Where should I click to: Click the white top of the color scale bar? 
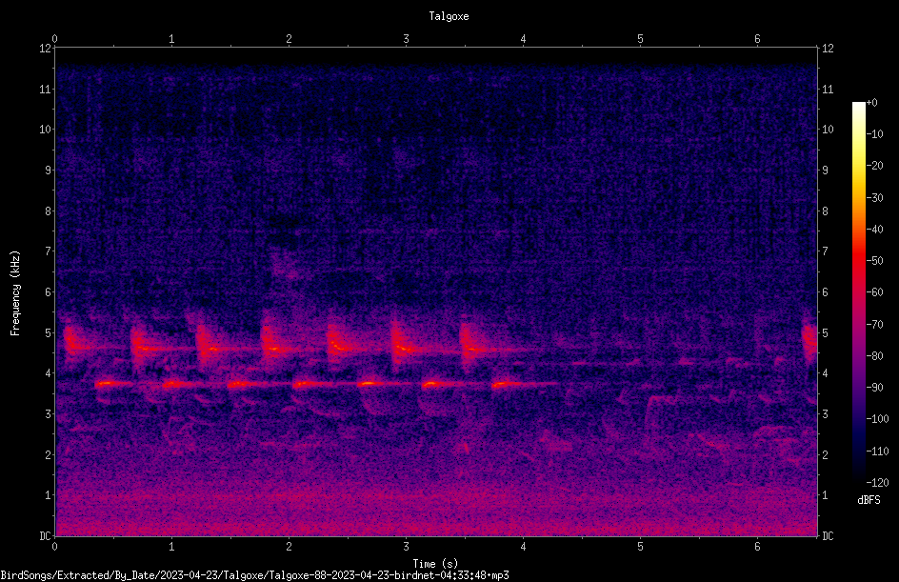tap(858, 107)
